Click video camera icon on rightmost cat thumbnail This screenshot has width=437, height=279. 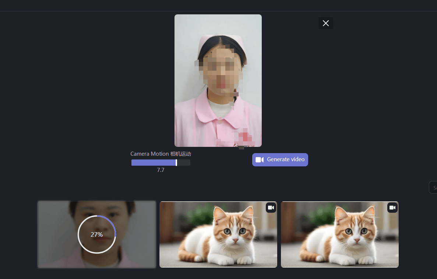click(392, 208)
